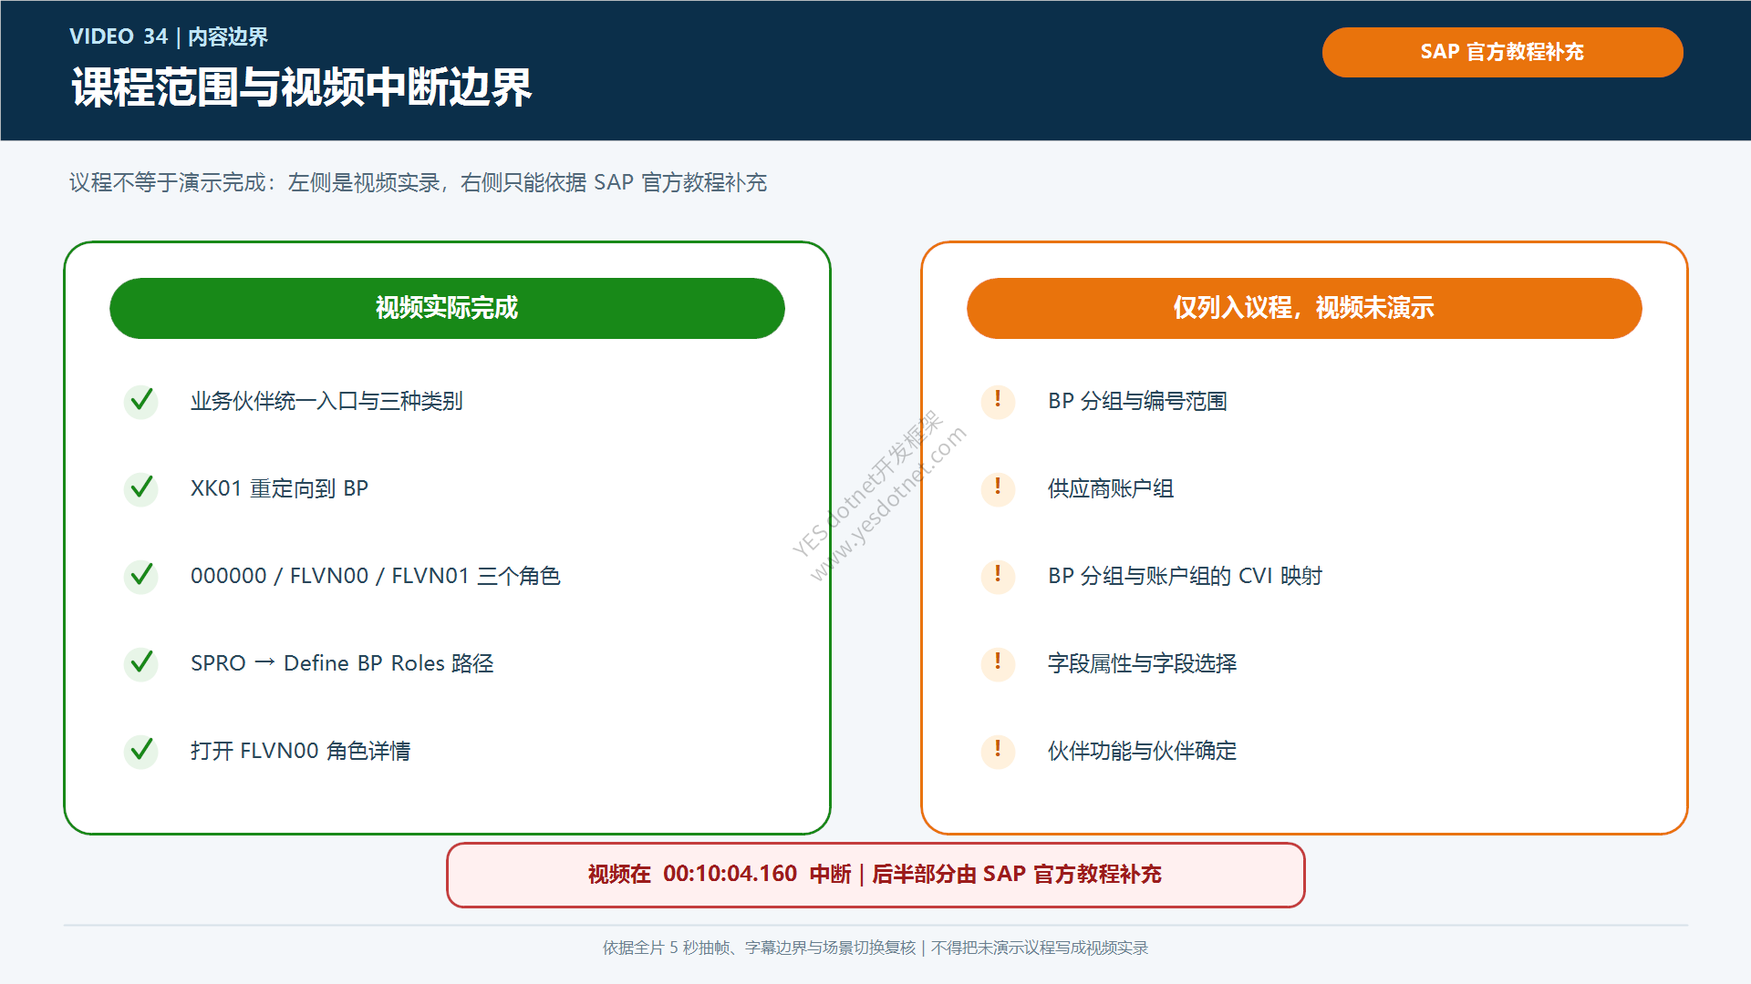Click the checkmark icon next to XK01 重定向到 BP
This screenshot has height=984, width=1751.
pyautogui.click(x=141, y=488)
